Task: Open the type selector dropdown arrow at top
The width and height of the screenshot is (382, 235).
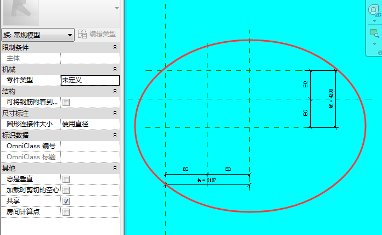Action: click(116, 8)
